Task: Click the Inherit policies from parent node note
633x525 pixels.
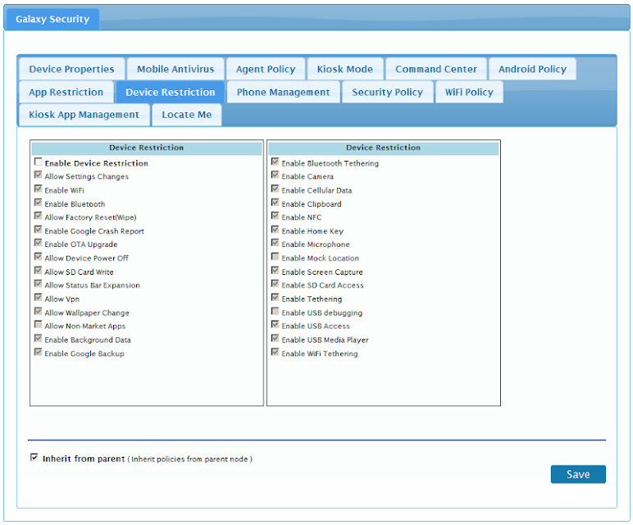Action: (x=189, y=459)
